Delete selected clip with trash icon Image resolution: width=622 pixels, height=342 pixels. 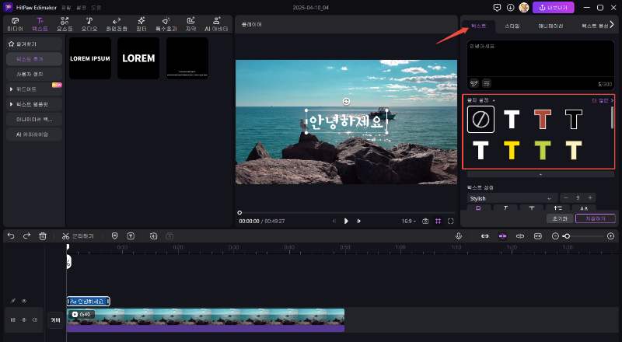point(43,236)
